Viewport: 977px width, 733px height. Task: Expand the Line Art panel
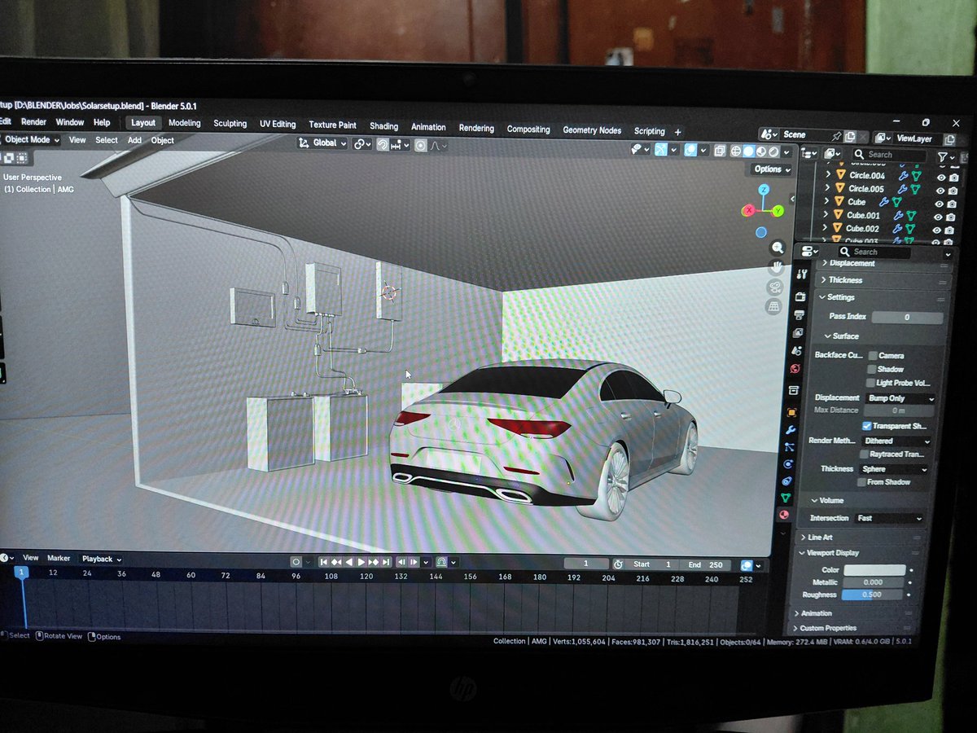[x=861, y=538]
